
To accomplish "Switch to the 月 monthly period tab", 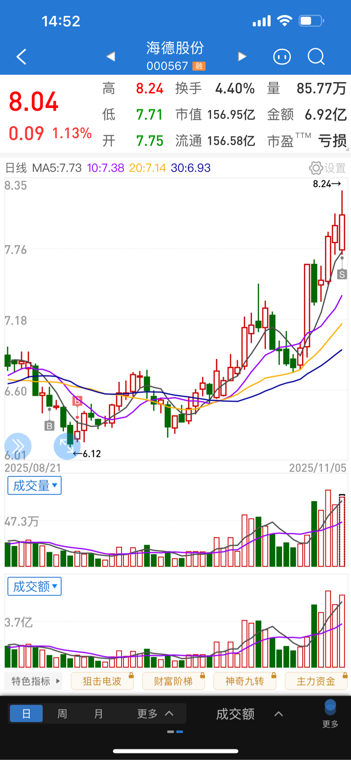I will (x=98, y=713).
